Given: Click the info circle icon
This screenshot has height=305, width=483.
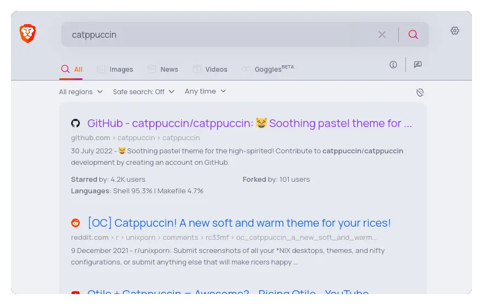Looking at the screenshot, I should 393,65.
